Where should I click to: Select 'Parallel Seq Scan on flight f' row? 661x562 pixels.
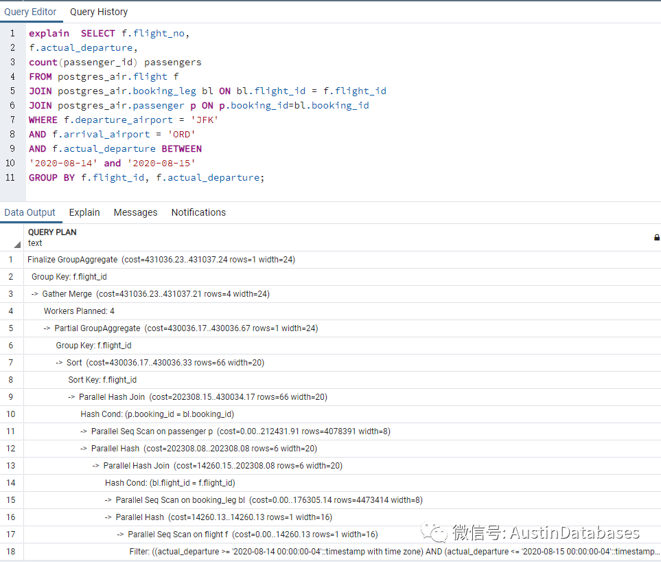point(343,535)
